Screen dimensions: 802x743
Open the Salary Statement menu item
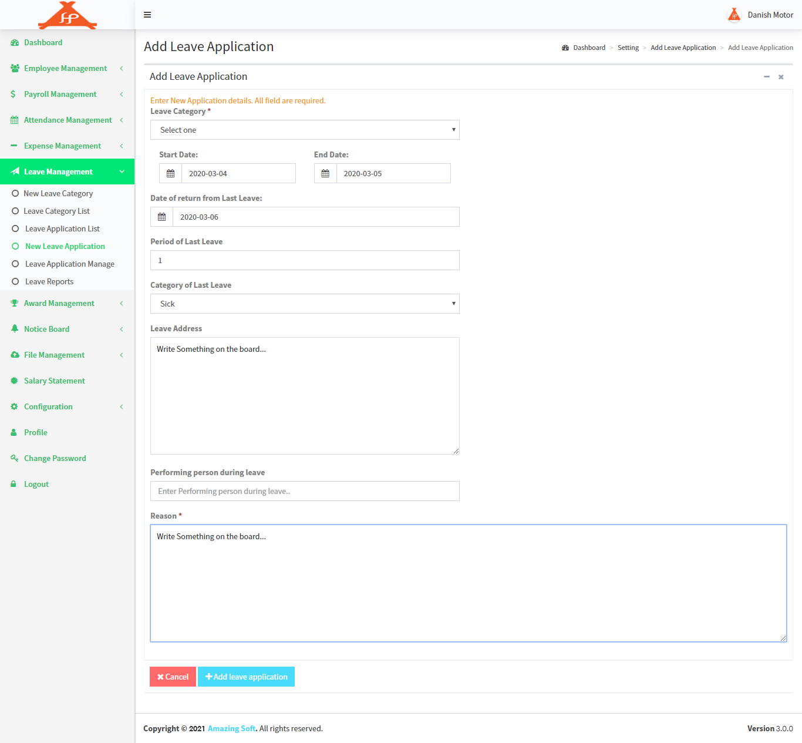pos(54,381)
